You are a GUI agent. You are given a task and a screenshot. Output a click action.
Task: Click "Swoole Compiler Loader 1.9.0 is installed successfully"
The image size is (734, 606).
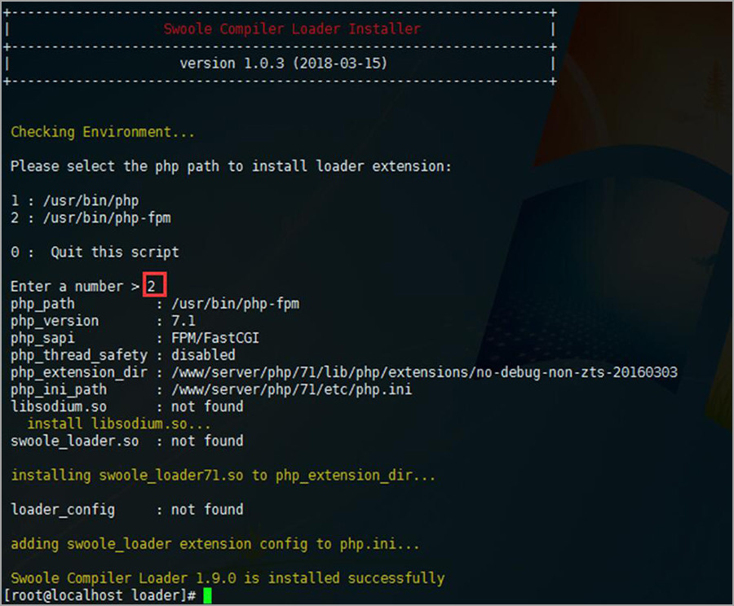228,578
